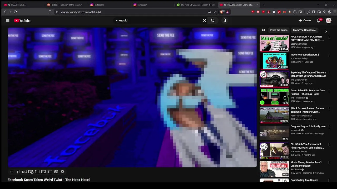Open options for Rain on Canvas video
Image resolution: width=337 pixels, height=189 pixels.
point(329,109)
